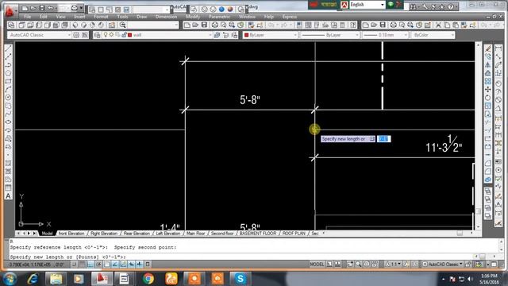Open the Format menu
The width and height of the screenshot is (508, 286).
[101, 17]
